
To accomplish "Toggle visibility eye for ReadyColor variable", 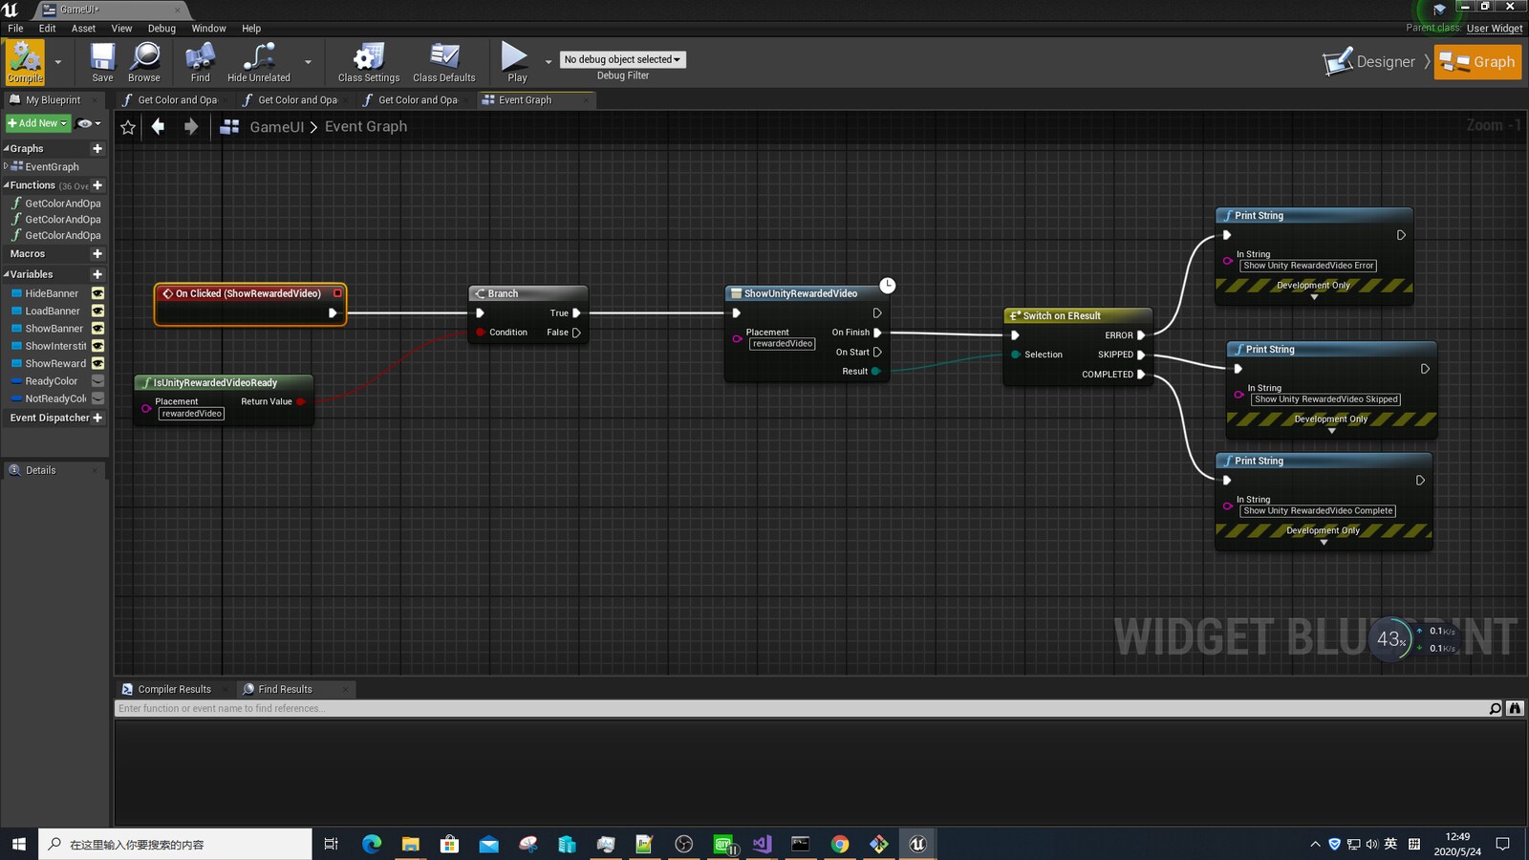I will 97,380.
